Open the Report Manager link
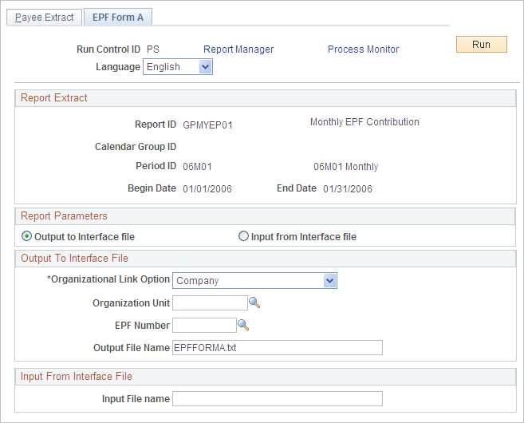The height and width of the screenshot is (423, 524). pos(238,49)
